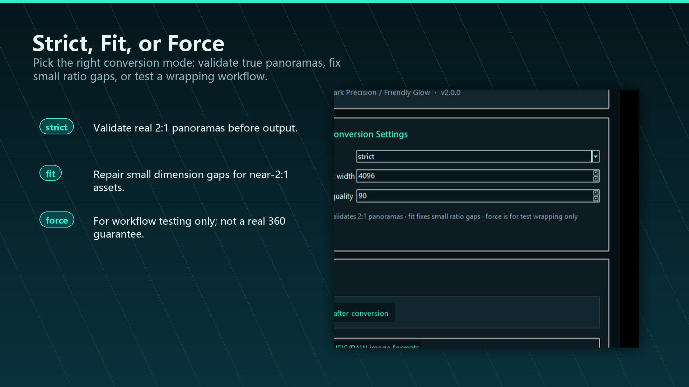689x387 pixels.
Task: Click 'For workflow testing only' description text
Action: 189,228
